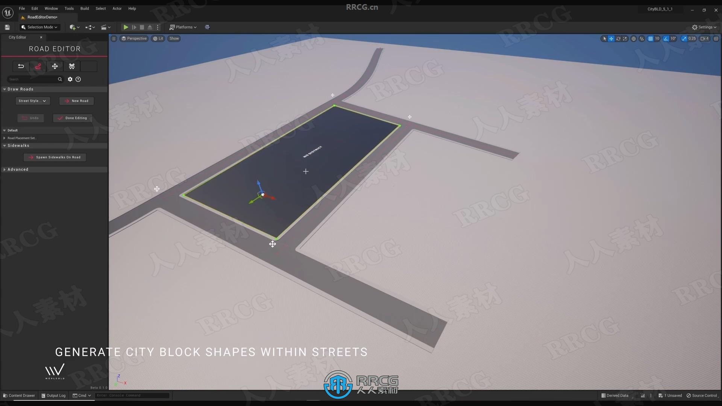This screenshot has width=722, height=406.
Task: Toggle Sidewalks section visibility
Action: pyautogui.click(x=5, y=145)
